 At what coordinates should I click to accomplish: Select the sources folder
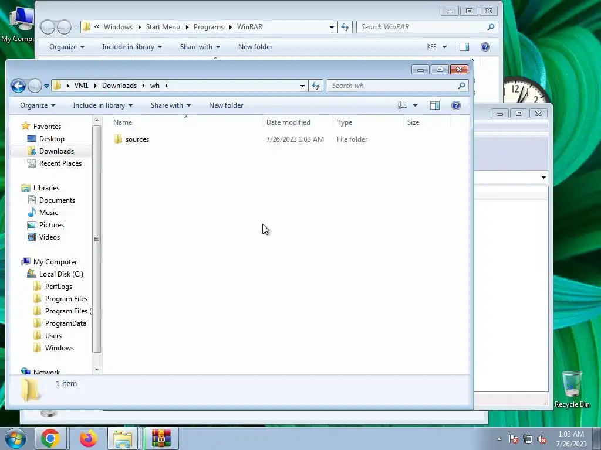(x=137, y=139)
